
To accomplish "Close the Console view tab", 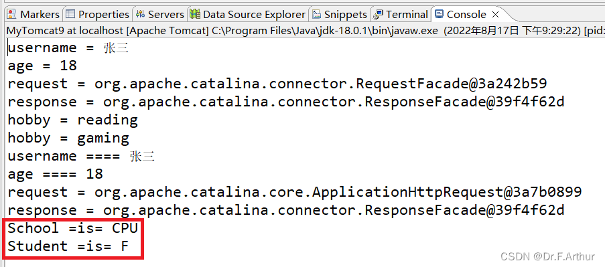I will pos(495,15).
